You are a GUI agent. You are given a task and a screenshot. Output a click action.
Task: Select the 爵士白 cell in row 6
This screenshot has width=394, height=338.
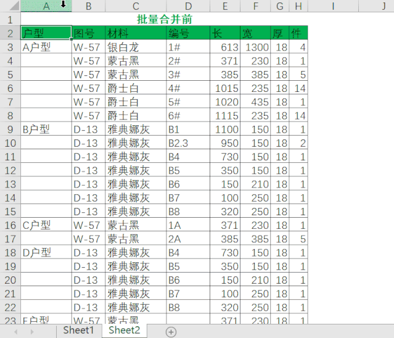(136, 88)
